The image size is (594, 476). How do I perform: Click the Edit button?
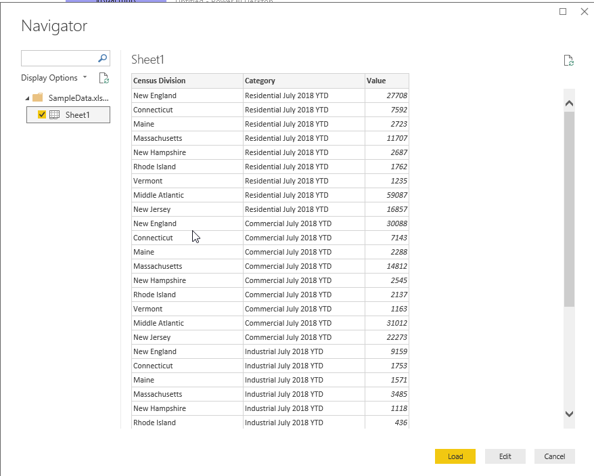(x=505, y=456)
